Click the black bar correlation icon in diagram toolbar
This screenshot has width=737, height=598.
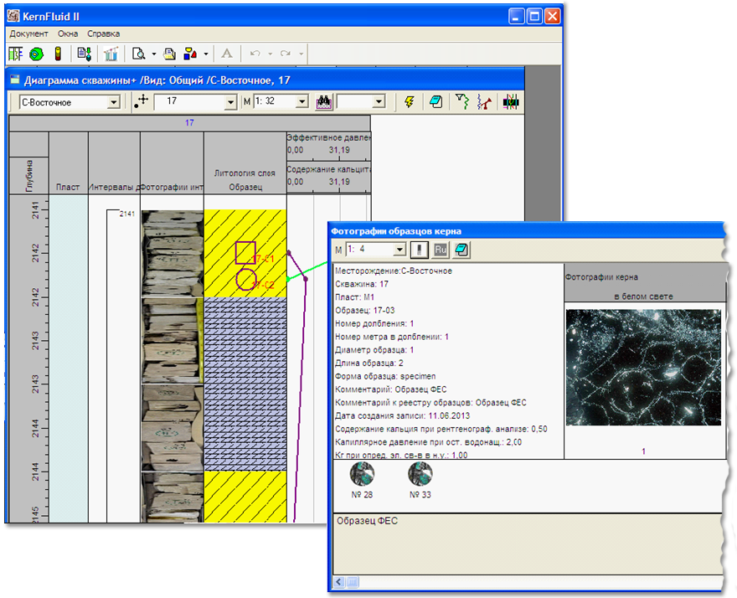[510, 101]
